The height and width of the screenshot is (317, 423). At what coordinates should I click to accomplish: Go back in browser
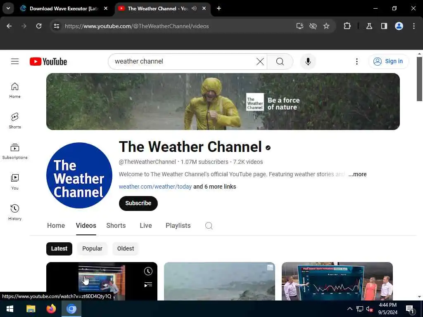coord(9,26)
